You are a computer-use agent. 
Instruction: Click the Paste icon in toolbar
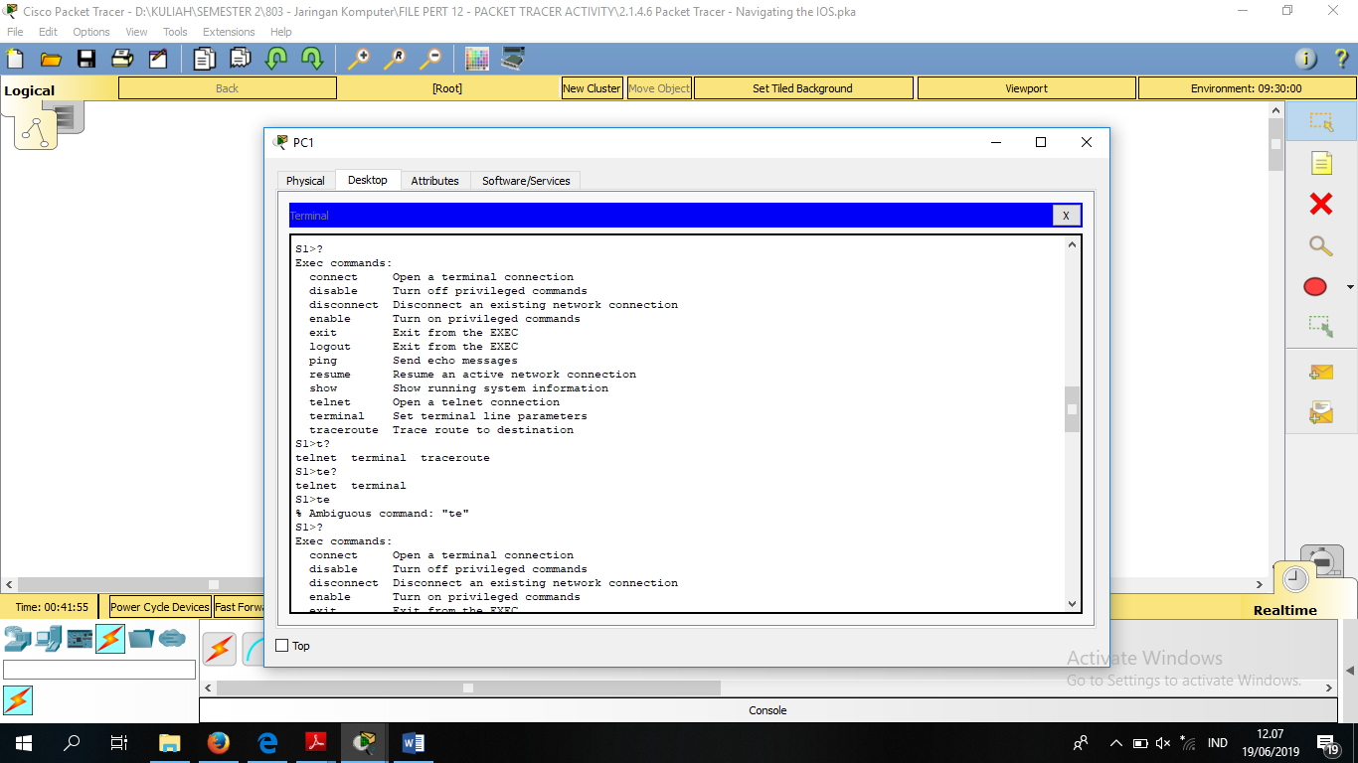240,59
